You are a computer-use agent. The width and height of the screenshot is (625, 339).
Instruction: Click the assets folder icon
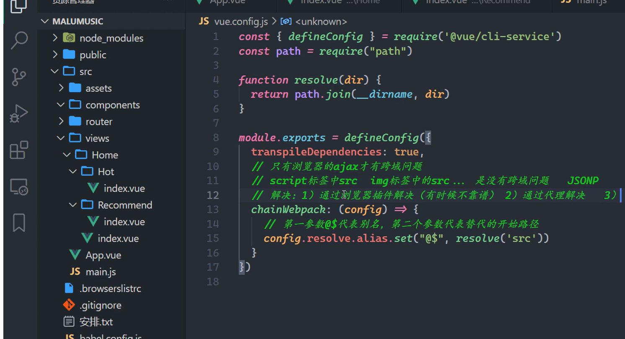[x=75, y=88]
